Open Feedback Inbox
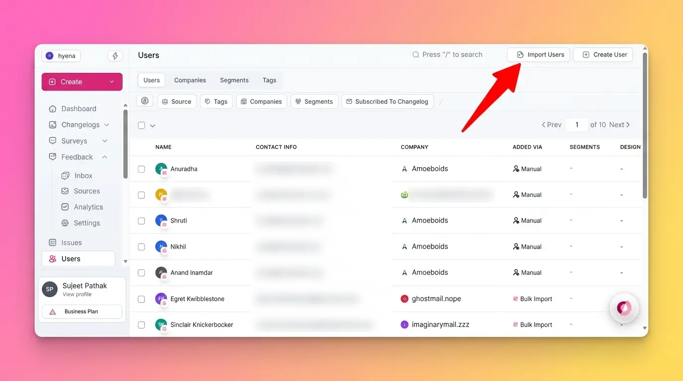This screenshot has width=683, height=381. [x=83, y=176]
